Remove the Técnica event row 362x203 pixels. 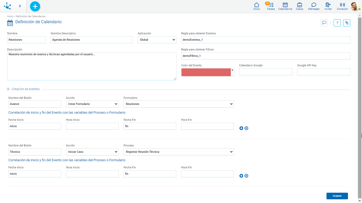[x=246, y=176]
